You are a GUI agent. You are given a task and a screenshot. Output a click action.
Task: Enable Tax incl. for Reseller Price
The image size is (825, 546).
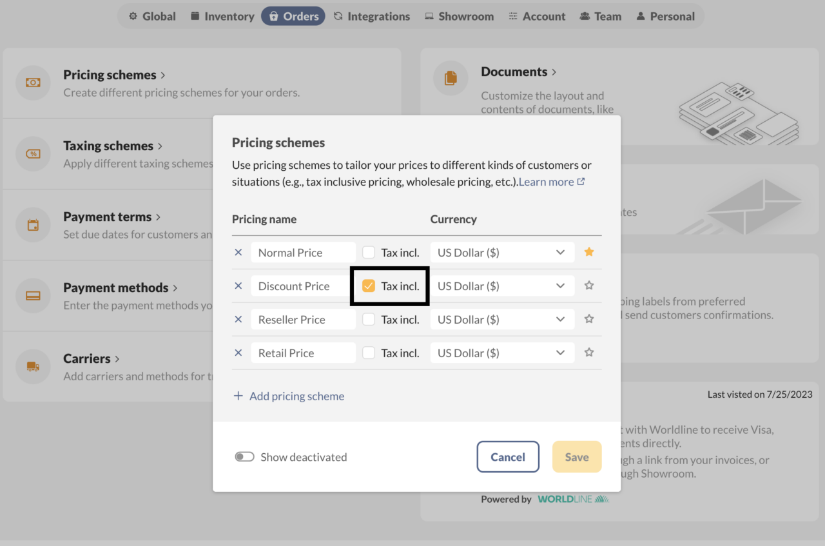369,320
